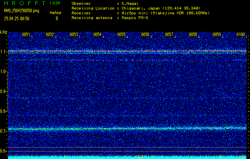250x159 pixels.
Task: Click the 0052 time marker
Action: (50, 35)
